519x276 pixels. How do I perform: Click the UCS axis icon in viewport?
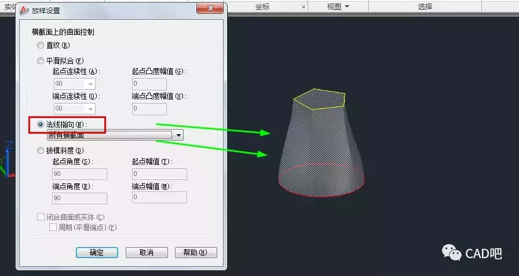8,159
